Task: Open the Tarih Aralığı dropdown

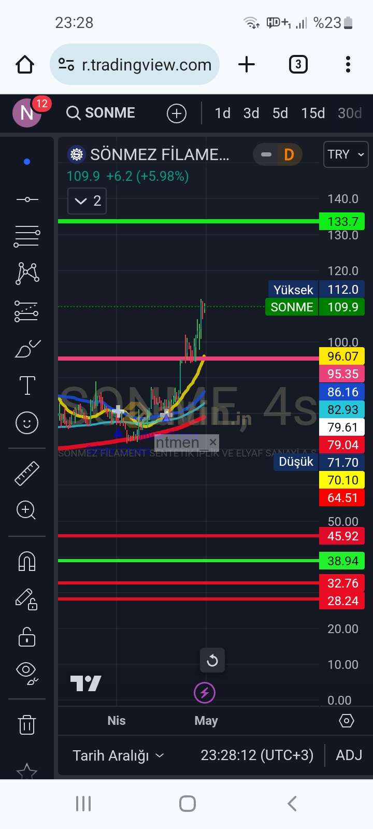Action: [118, 755]
